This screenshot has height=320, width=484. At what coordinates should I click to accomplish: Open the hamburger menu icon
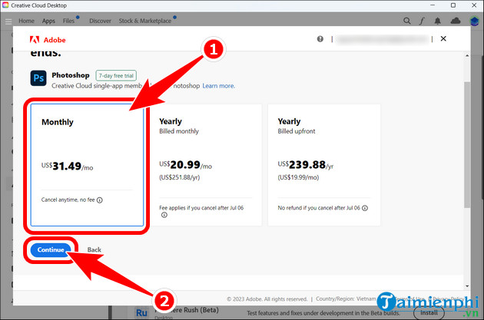pyautogui.click(x=8, y=21)
